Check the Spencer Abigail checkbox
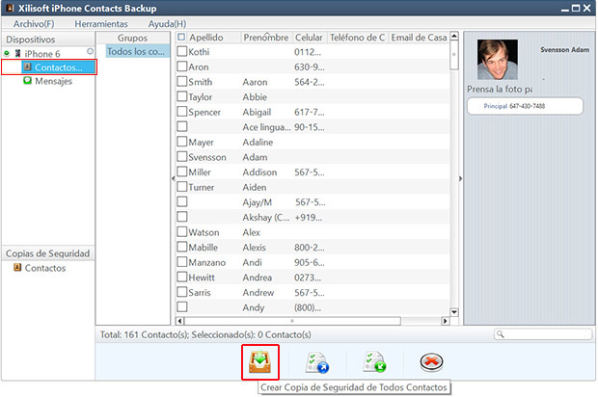This screenshot has height=397, width=598. tap(182, 111)
